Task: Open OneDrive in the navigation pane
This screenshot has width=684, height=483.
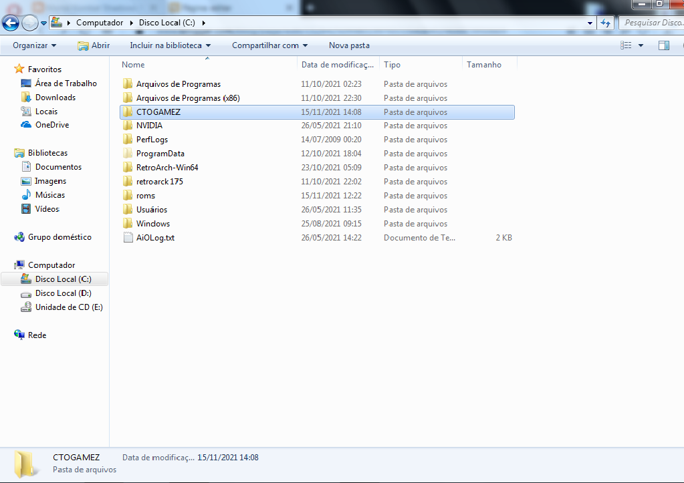Action: tap(52, 125)
